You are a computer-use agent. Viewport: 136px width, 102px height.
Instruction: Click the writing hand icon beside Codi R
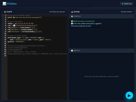click(x=5, y=12)
